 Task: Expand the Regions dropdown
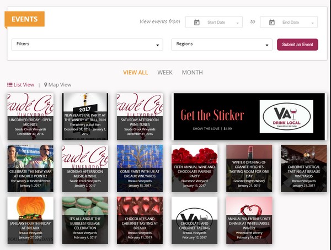coord(222,45)
